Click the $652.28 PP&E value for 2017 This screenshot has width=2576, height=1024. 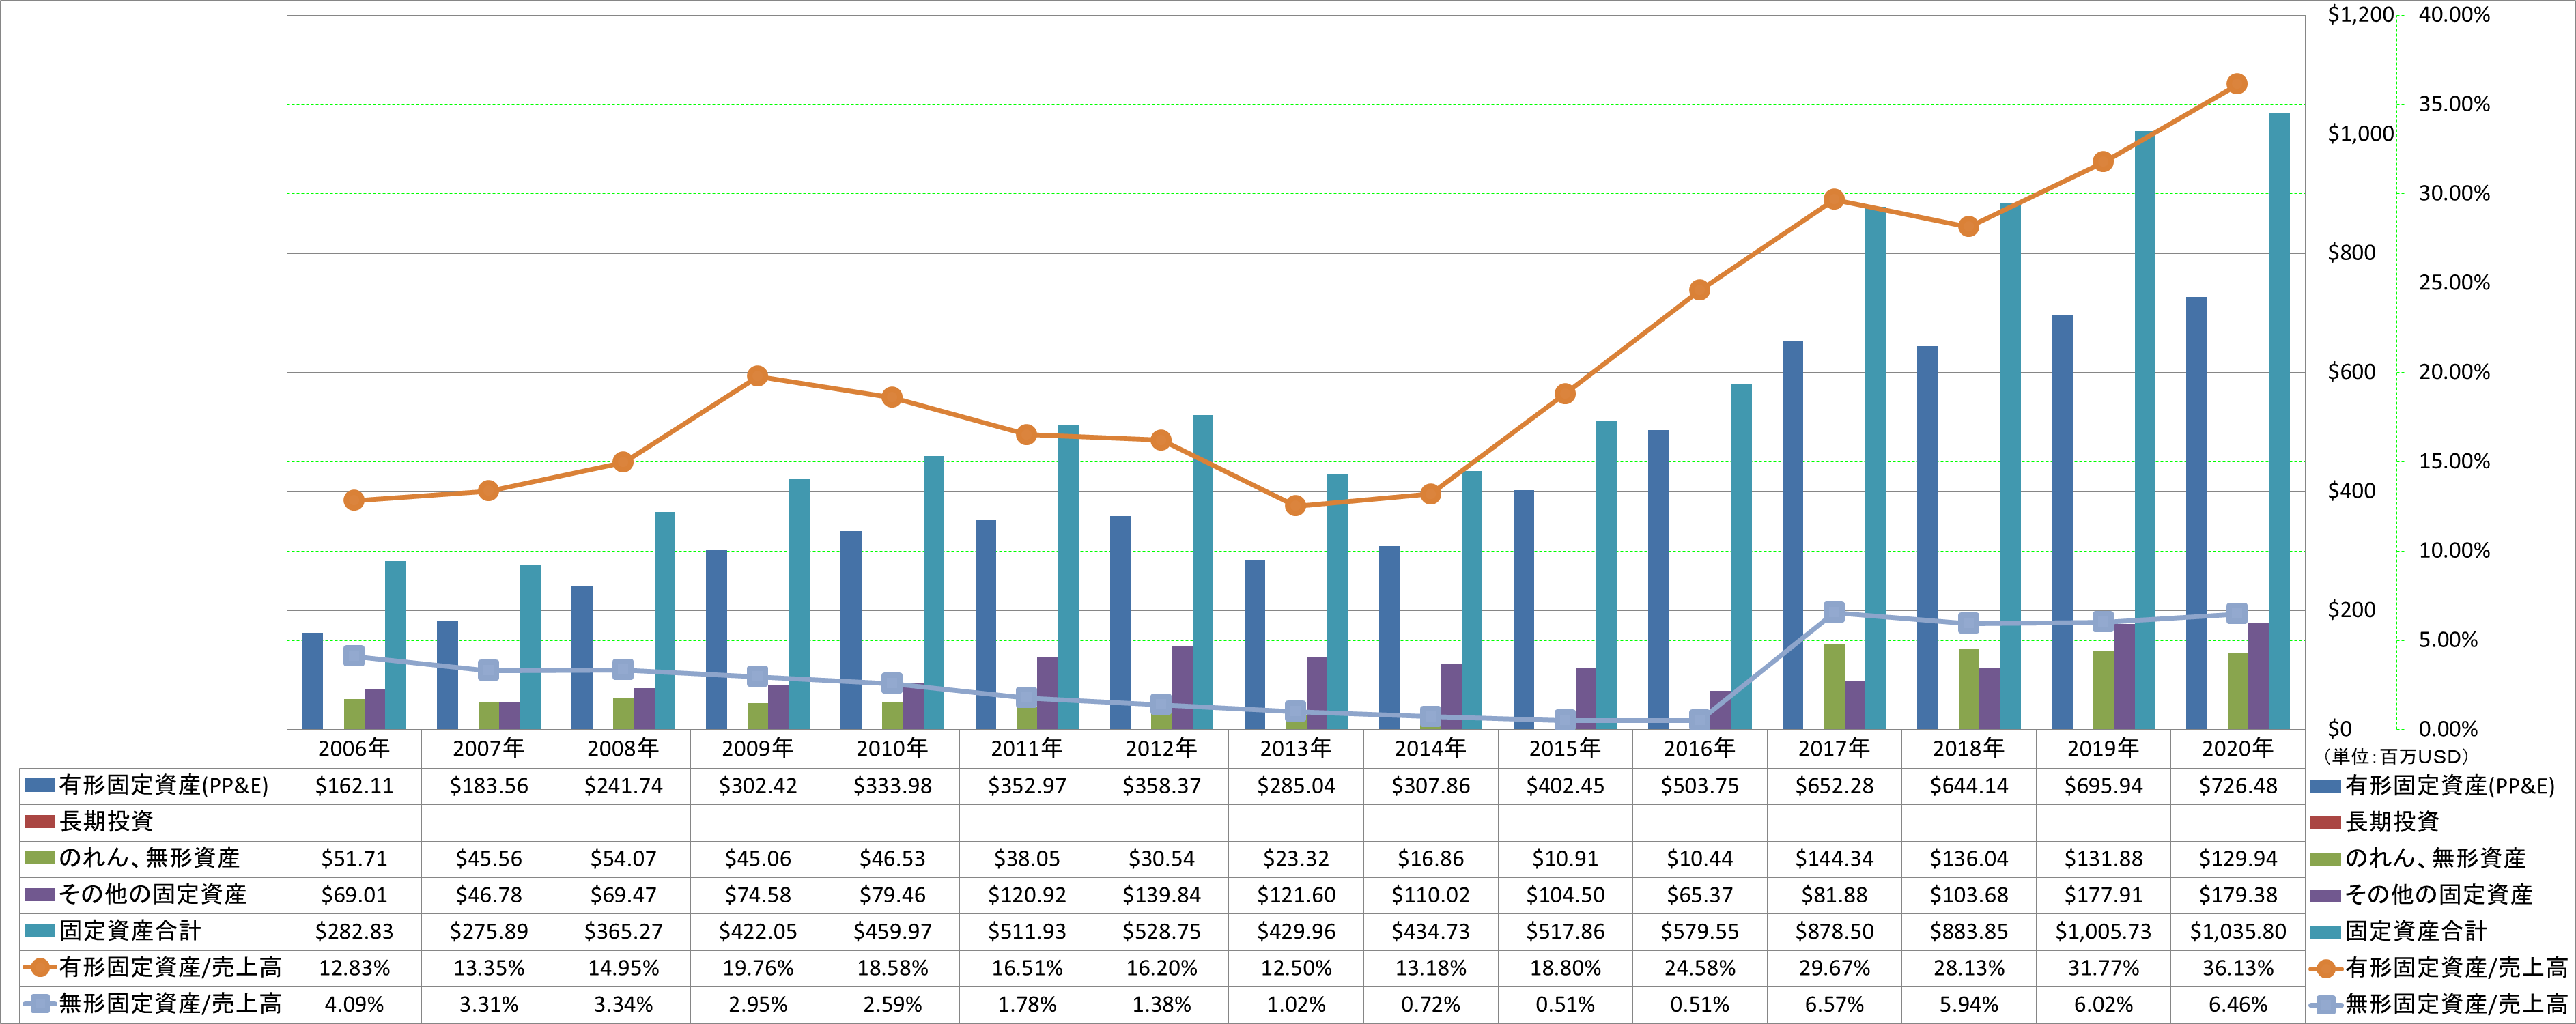coord(1833,786)
